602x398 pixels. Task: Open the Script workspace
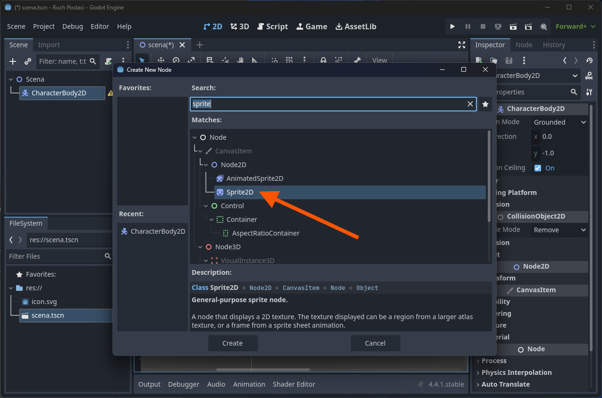click(x=271, y=26)
